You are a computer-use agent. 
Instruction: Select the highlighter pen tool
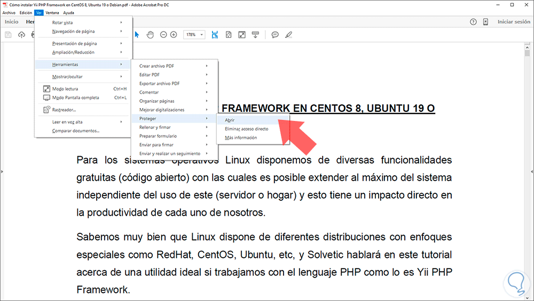tap(289, 35)
